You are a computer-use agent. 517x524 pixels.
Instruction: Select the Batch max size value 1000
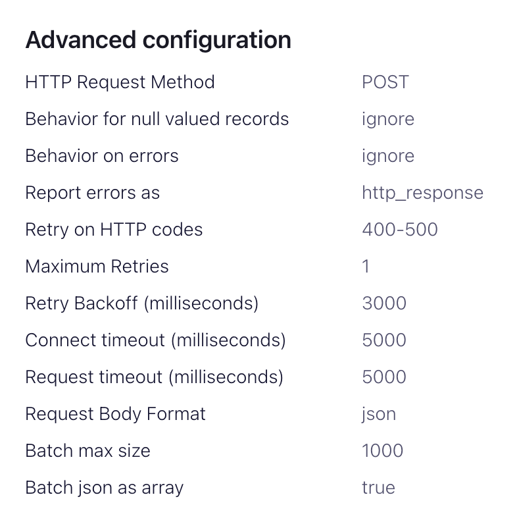(383, 451)
